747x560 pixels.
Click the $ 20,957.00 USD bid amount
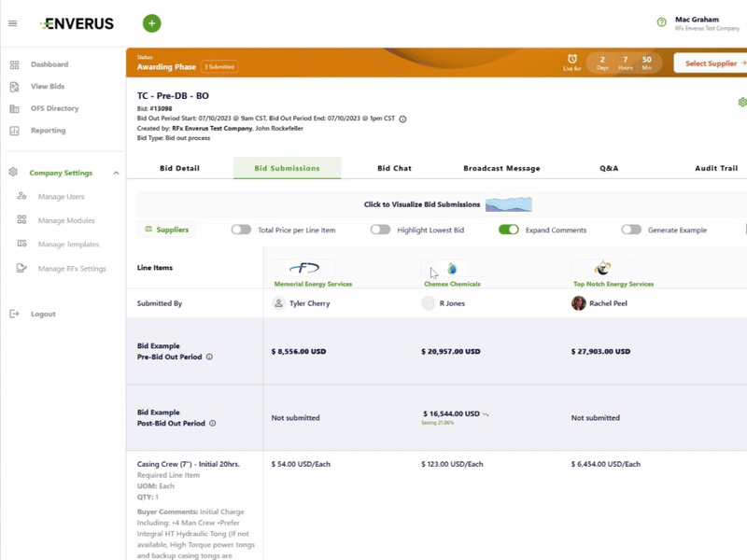[x=451, y=352]
